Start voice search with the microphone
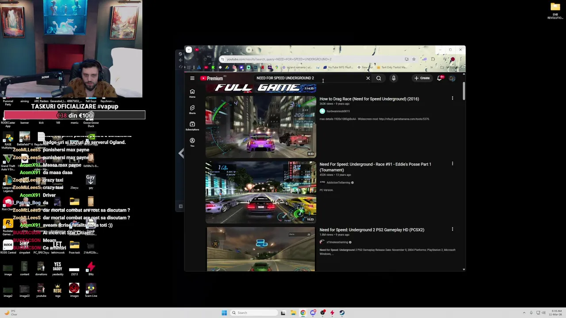The image size is (566, 318). (394, 78)
